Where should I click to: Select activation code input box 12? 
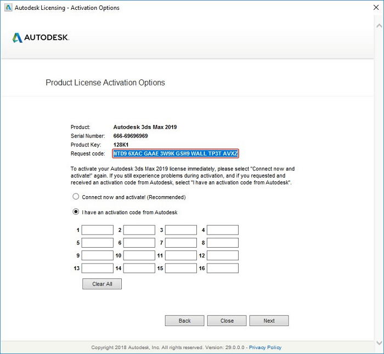[223, 255]
